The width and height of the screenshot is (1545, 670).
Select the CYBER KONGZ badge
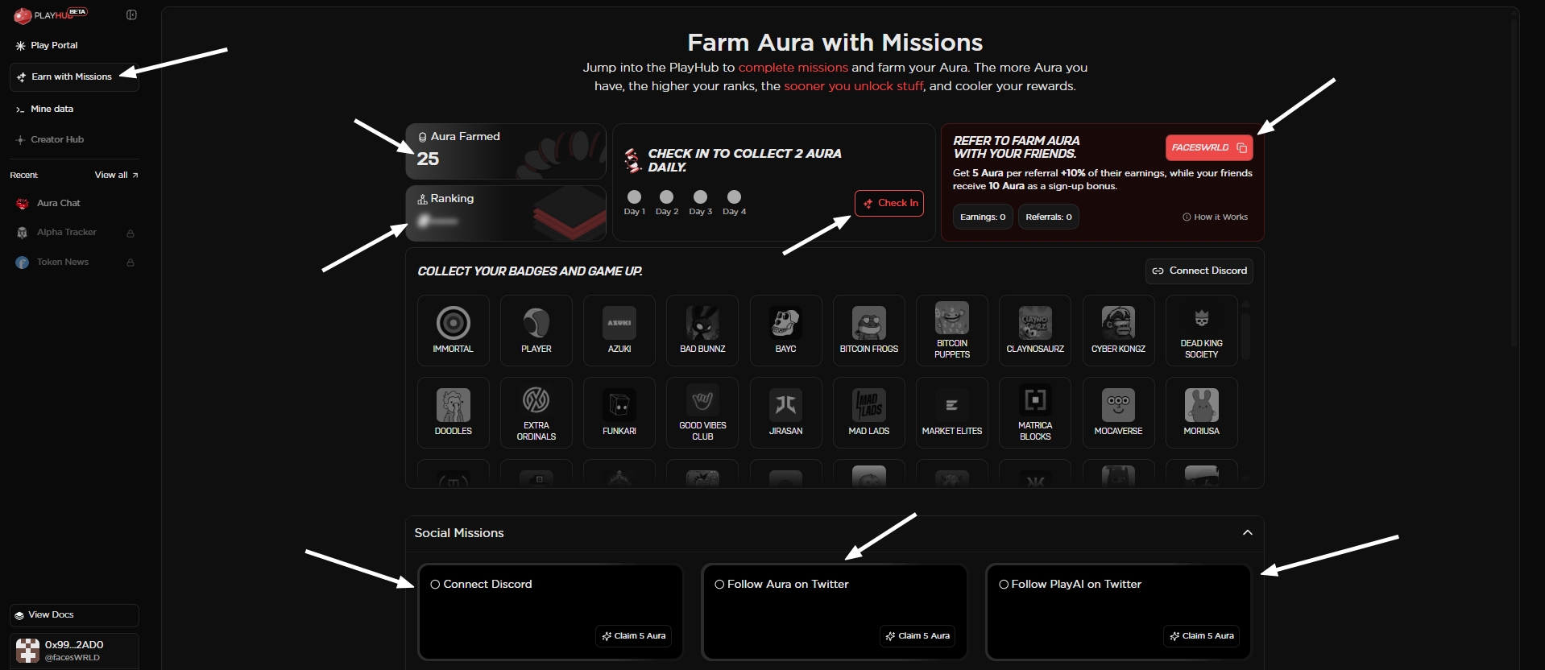[x=1119, y=331]
